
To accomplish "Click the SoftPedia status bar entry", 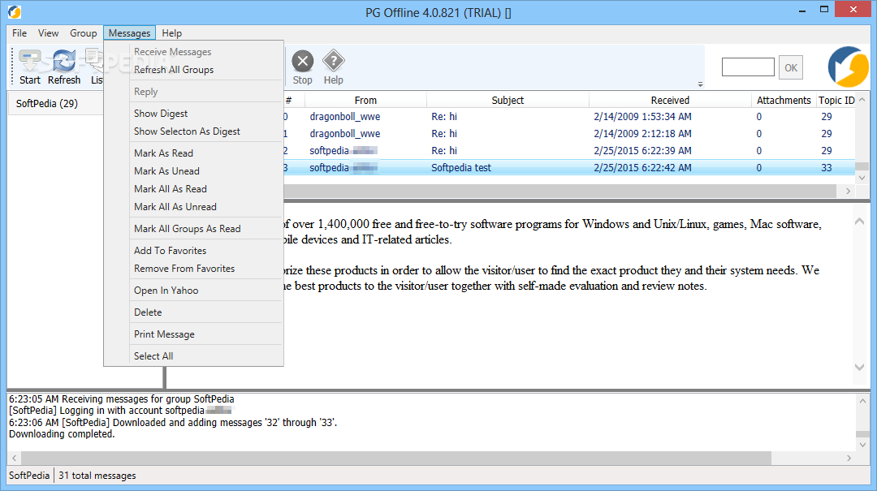I will point(29,476).
